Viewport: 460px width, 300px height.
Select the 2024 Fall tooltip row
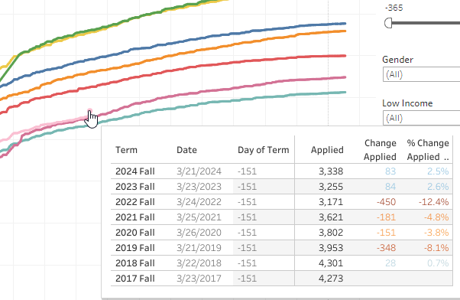[x=282, y=171]
